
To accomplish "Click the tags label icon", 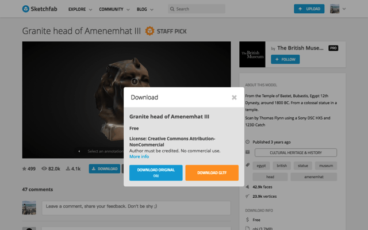I will tap(247, 165).
